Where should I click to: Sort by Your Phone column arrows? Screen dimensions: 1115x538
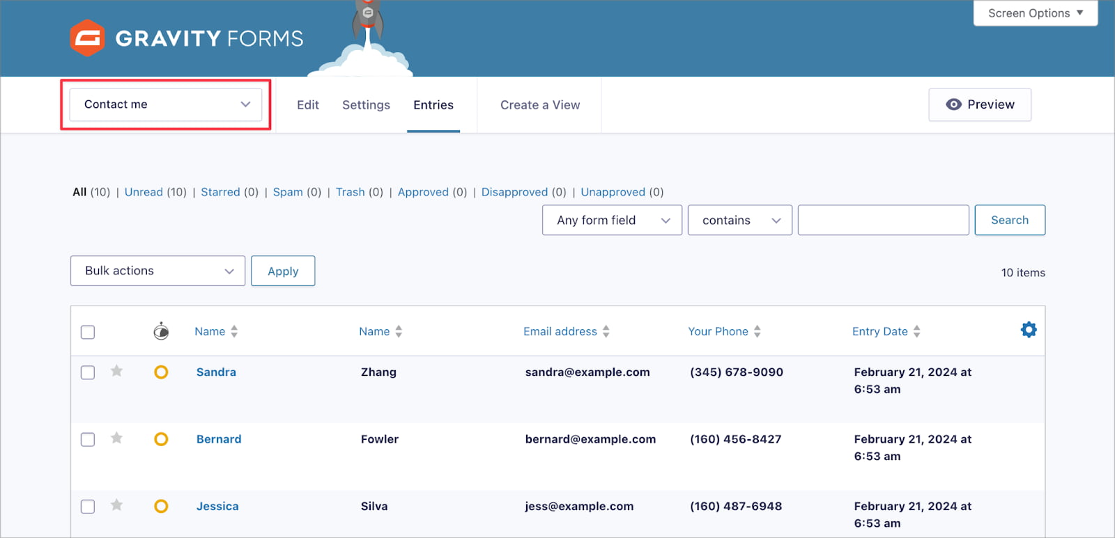(758, 331)
